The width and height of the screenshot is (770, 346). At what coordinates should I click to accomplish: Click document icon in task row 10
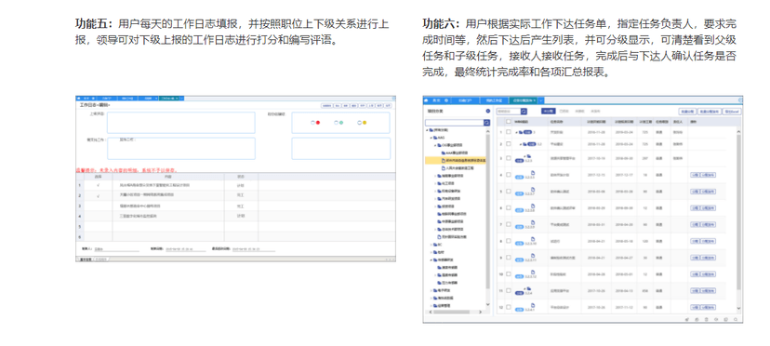[x=533, y=272]
